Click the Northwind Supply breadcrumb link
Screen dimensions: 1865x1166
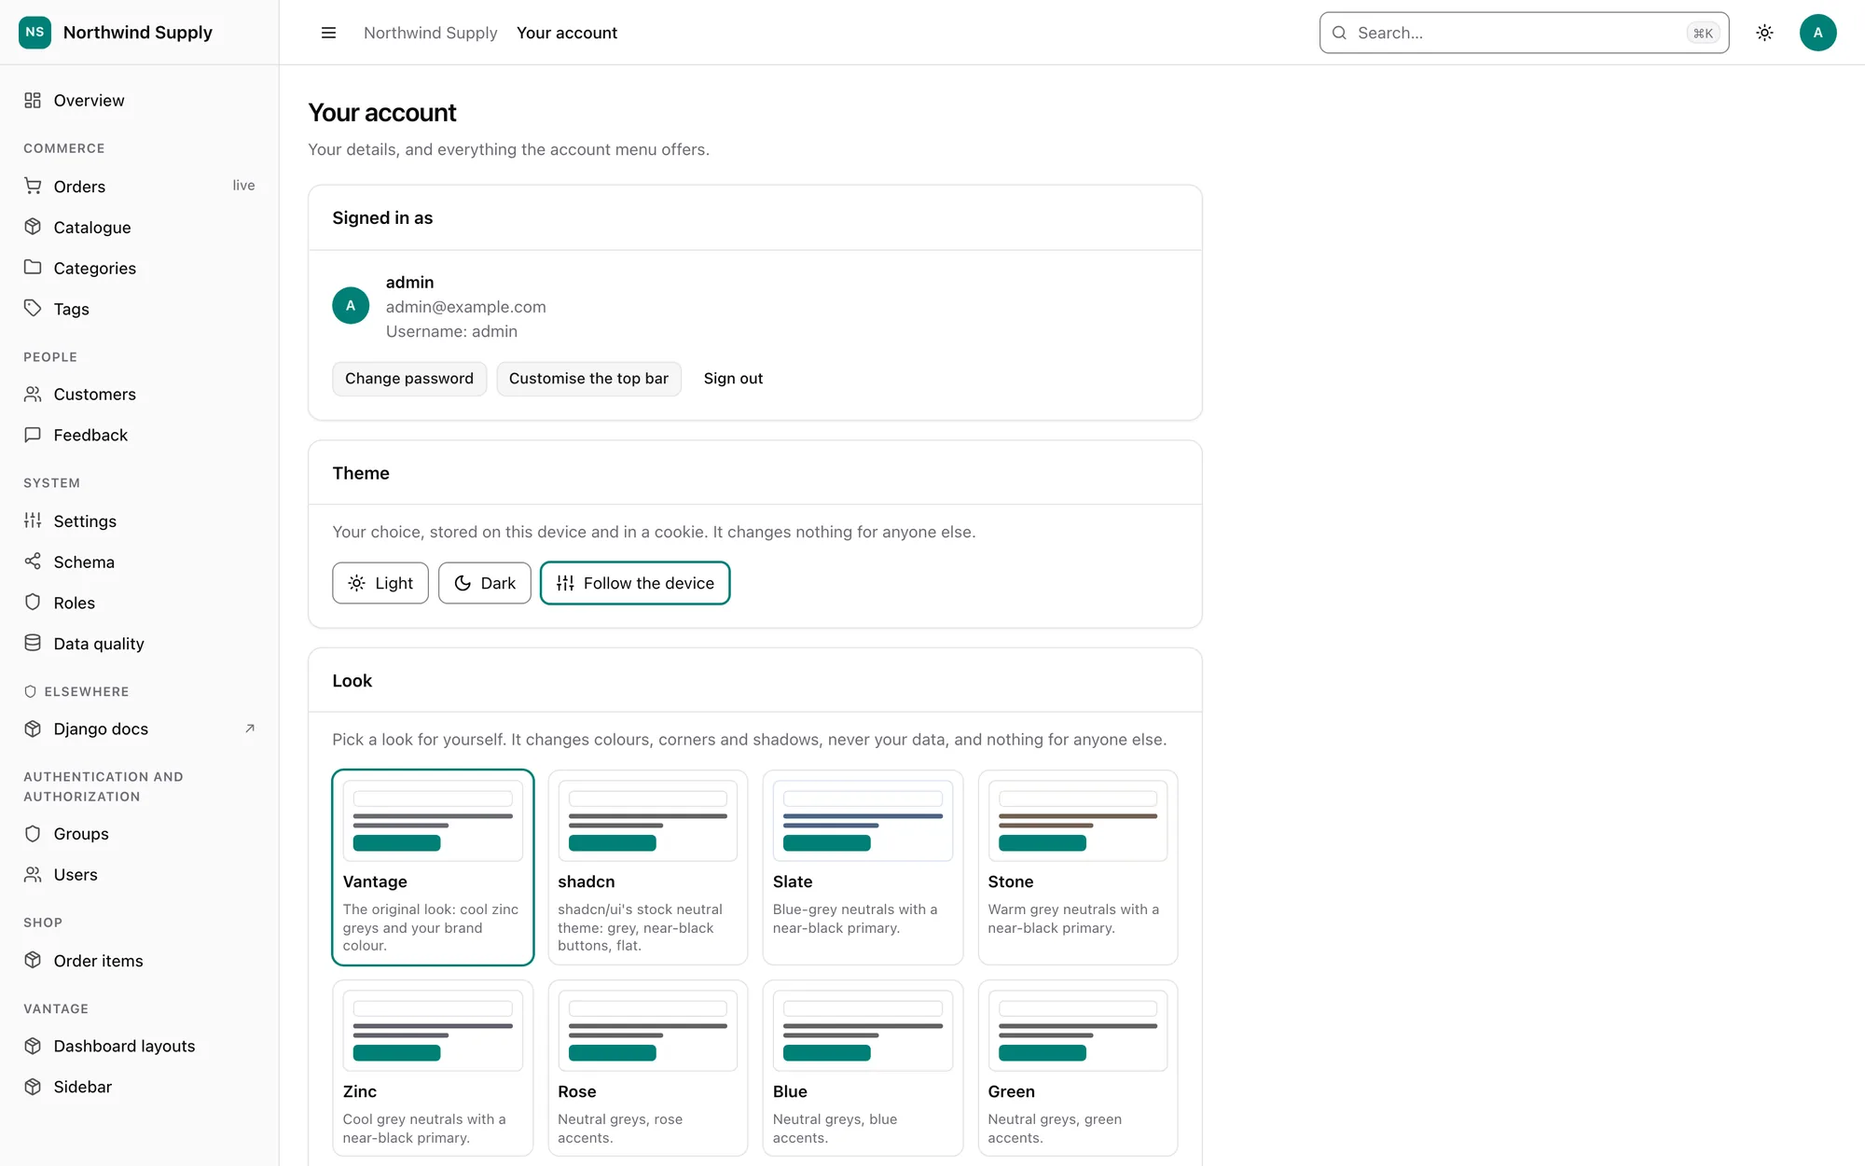pos(431,33)
